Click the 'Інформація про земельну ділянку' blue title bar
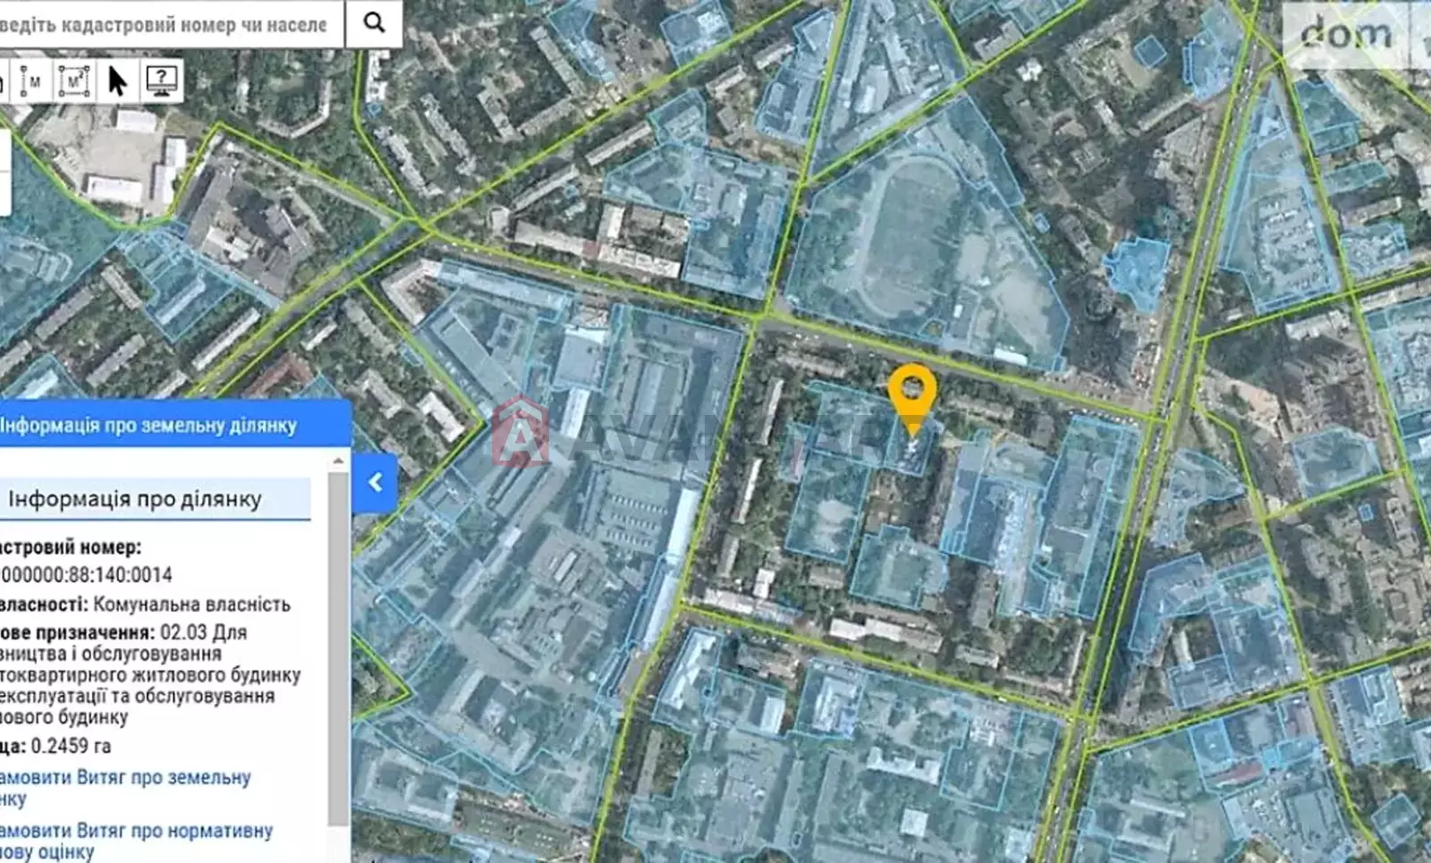This screenshot has height=863, width=1431. point(170,425)
